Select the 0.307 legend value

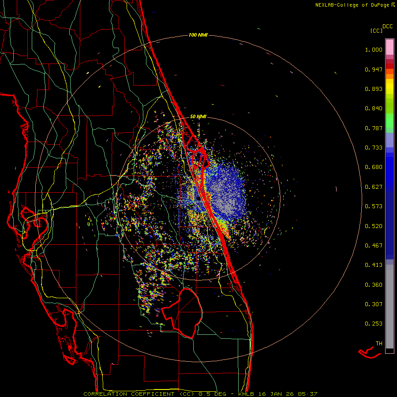pos(374,304)
